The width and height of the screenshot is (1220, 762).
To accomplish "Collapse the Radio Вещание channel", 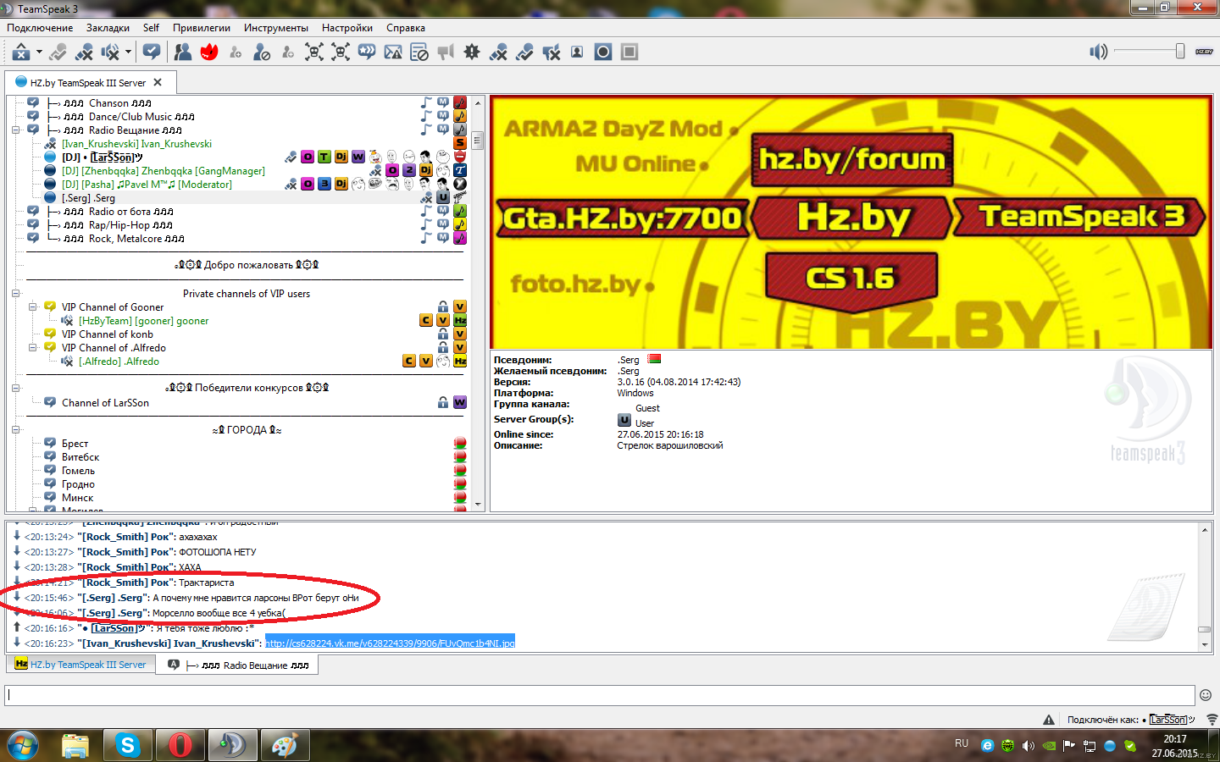I will click(x=15, y=130).
